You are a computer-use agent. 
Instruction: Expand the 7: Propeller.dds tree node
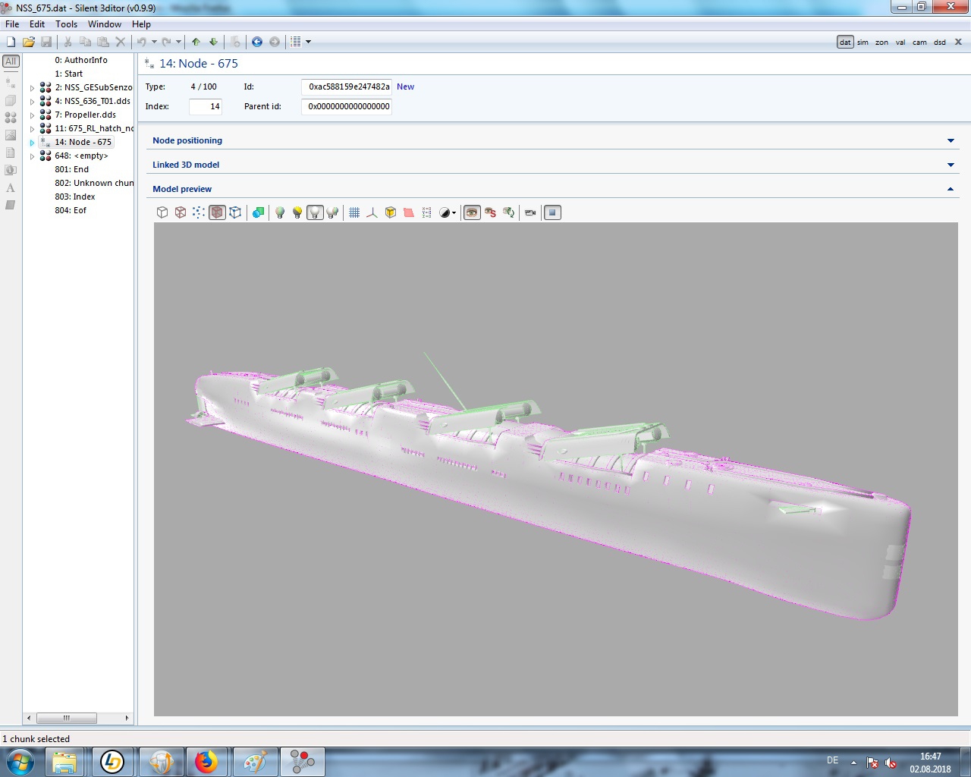tap(32, 115)
